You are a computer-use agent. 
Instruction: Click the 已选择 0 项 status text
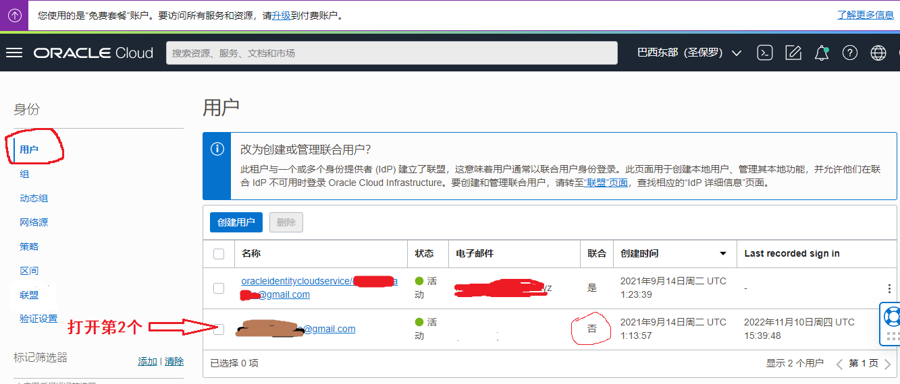(234, 363)
